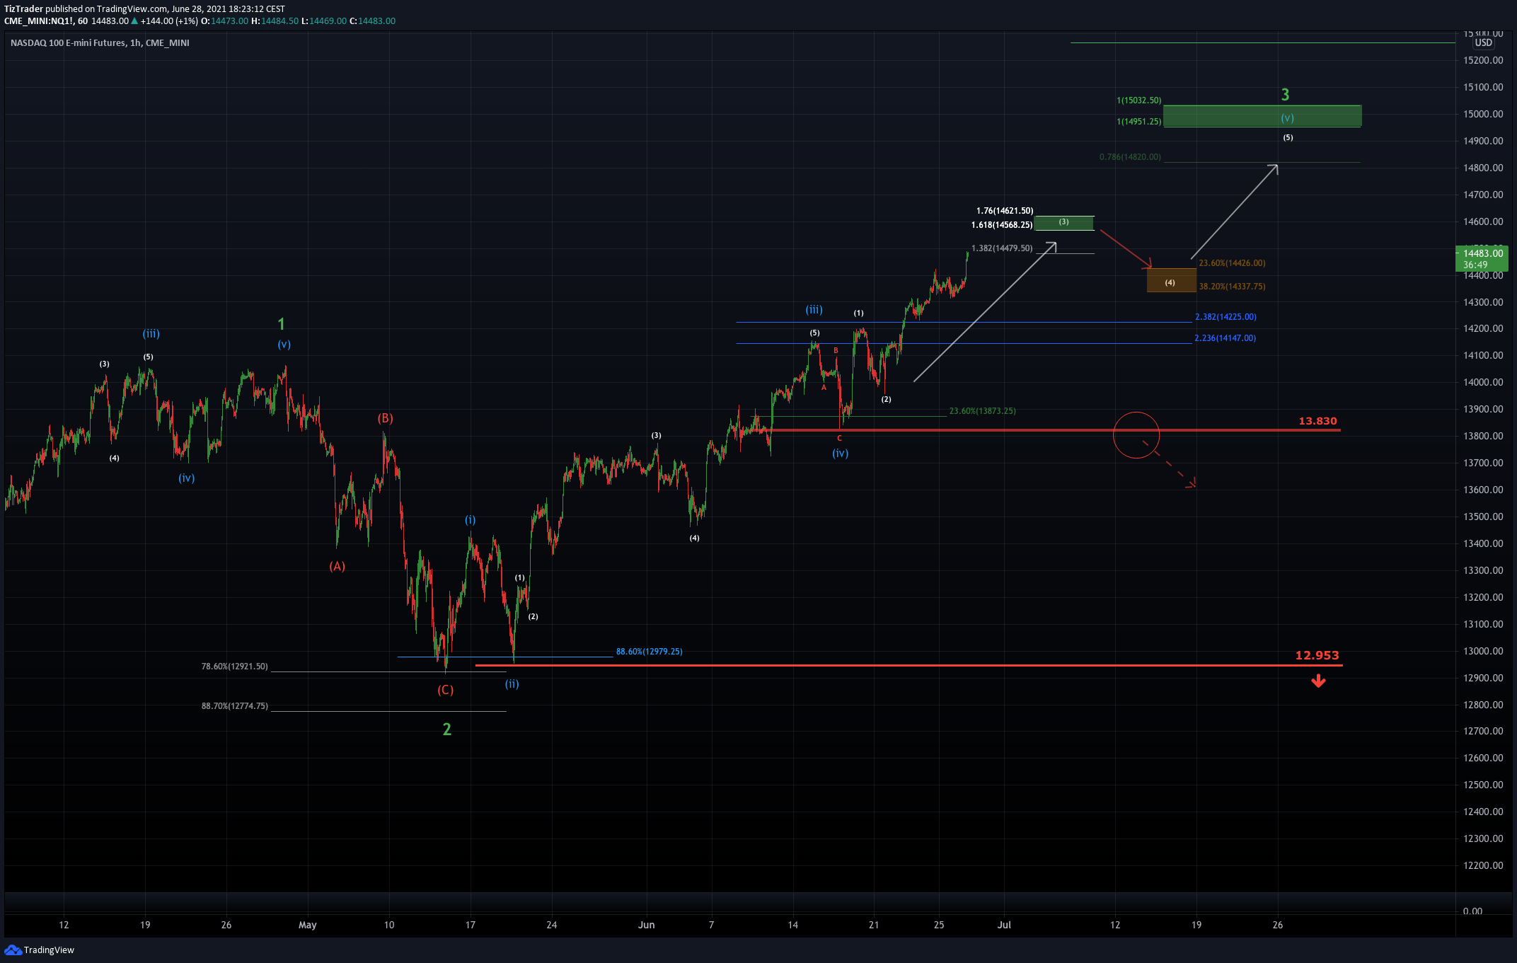This screenshot has width=1517, height=963.
Task: Click the May label on time axis
Action: 307,925
